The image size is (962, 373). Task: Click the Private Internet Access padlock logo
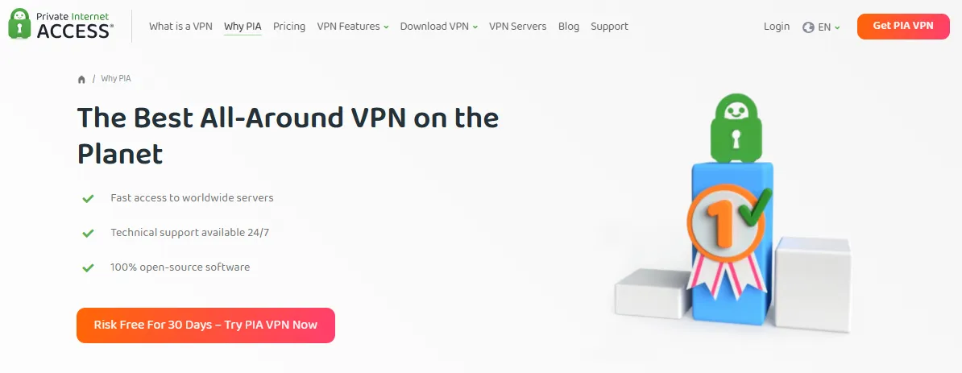(x=19, y=24)
